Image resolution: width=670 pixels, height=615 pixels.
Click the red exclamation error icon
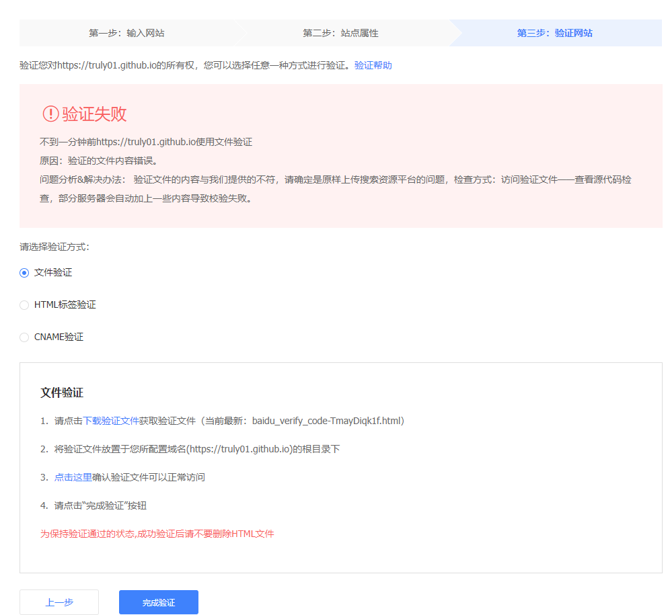(x=50, y=114)
